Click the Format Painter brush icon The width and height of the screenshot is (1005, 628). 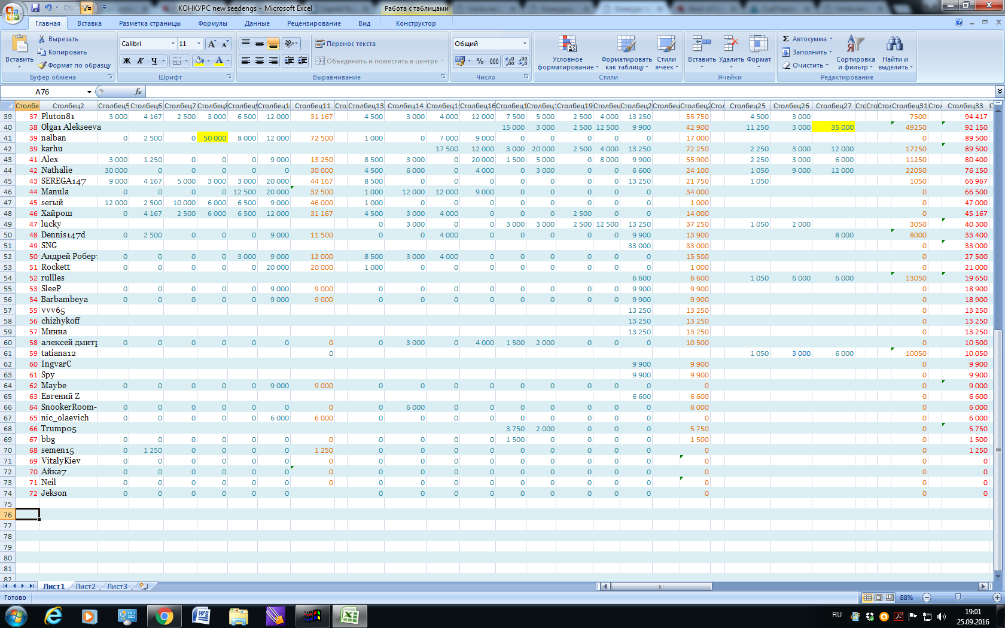coord(42,65)
